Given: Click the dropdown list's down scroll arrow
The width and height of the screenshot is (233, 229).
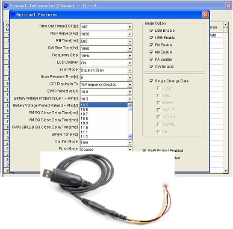Looking at the screenshot, I should click(130, 136).
